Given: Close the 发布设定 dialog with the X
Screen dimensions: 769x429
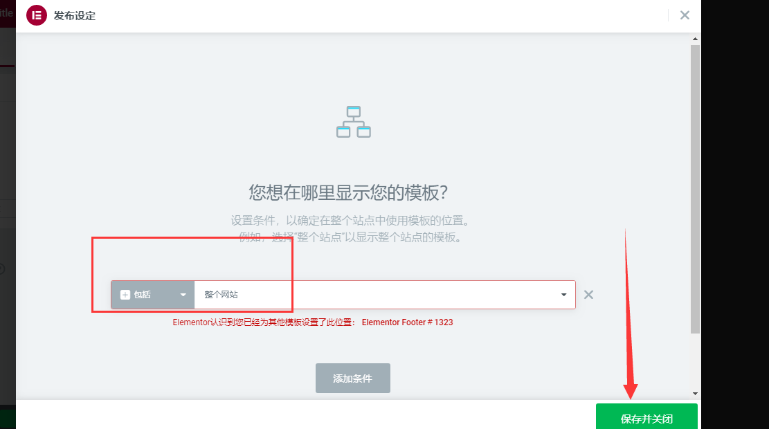Looking at the screenshot, I should [x=685, y=15].
